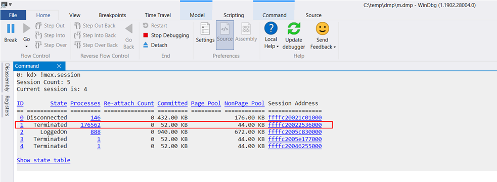Click session address ffffc2005e177000
Screen dimensions: 497x182
tap(295, 139)
